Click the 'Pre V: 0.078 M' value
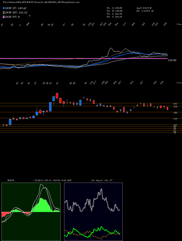This screenshot has height=241, width=182. (x=145, y=11)
